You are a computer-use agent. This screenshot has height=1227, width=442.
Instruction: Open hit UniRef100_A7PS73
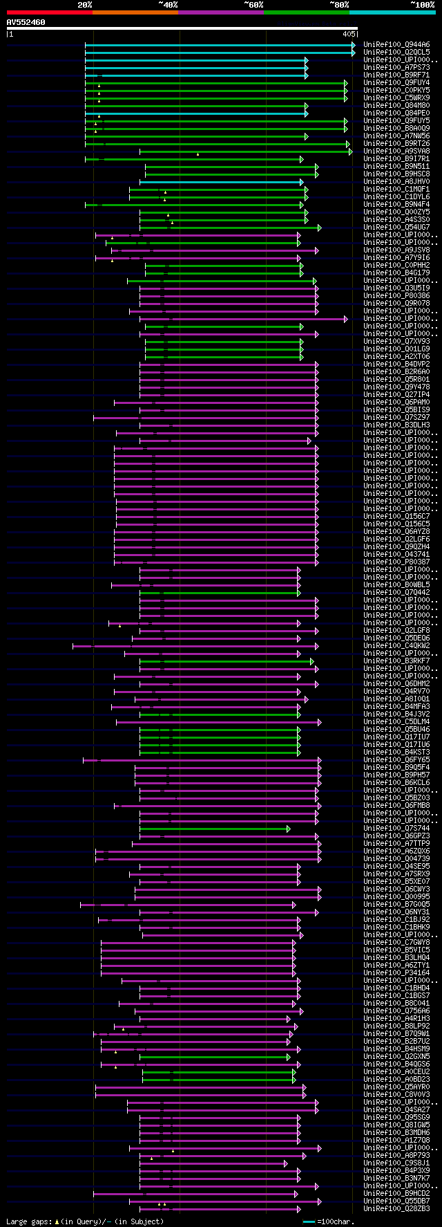click(396, 68)
